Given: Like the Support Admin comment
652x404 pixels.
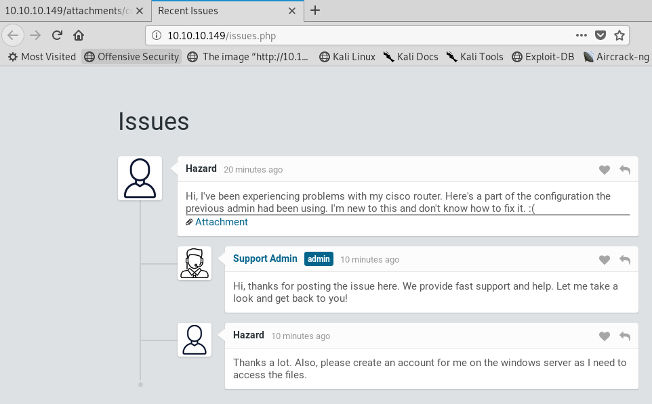Looking at the screenshot, I should click(x=604, y=259).
